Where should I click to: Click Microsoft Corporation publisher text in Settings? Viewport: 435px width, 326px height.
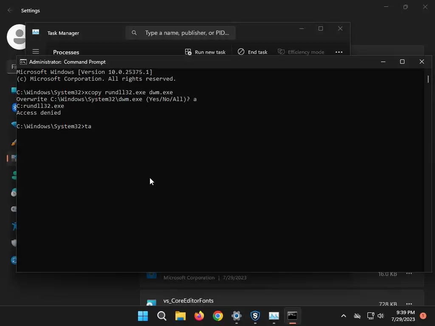pyautogui.click(x=189, y=278)
